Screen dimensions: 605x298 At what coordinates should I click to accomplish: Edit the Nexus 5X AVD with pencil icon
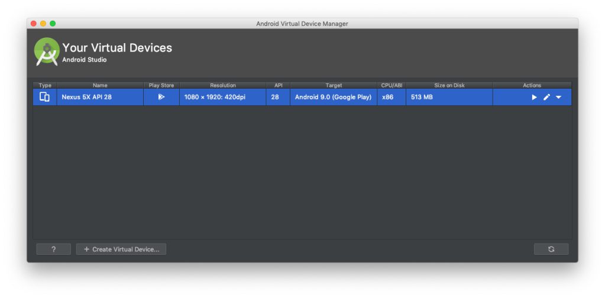click(546, 97)
